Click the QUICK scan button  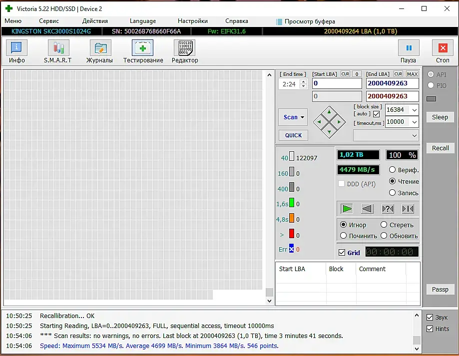[x=293, y=135]
